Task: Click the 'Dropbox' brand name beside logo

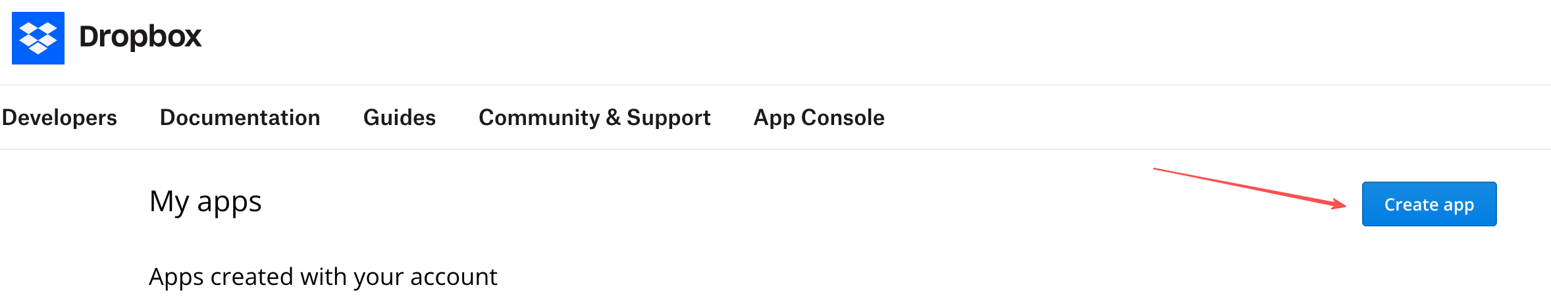Action: tap(140, 37)
